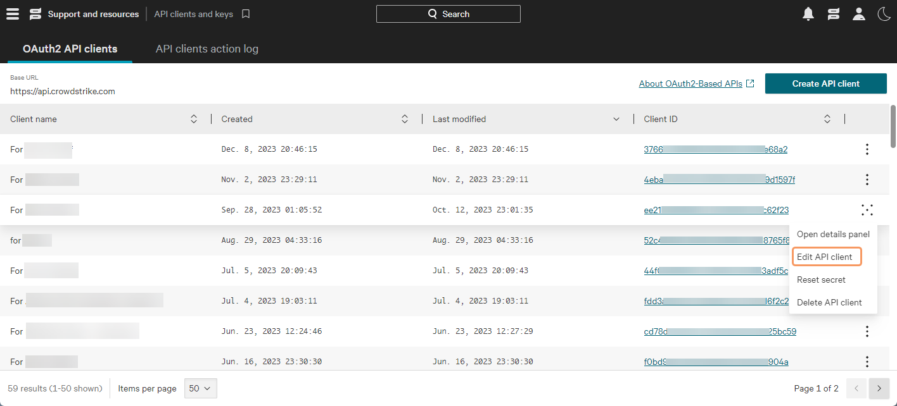
Task: Open actions menu for Nov. 2, 2023 client
Action: [867, 180]
